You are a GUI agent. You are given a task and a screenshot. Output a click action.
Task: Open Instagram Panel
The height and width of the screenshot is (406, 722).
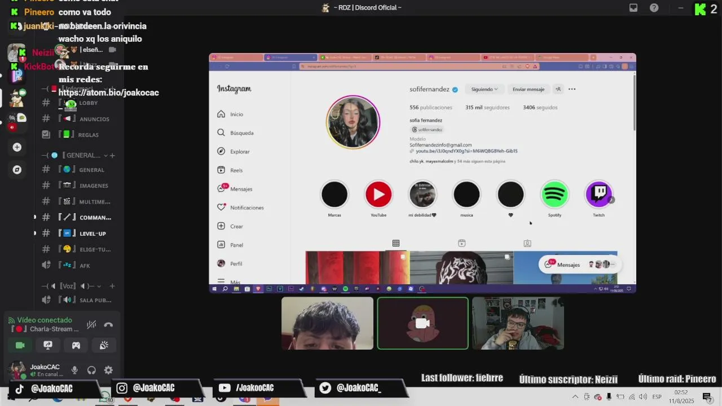[230, 245]
